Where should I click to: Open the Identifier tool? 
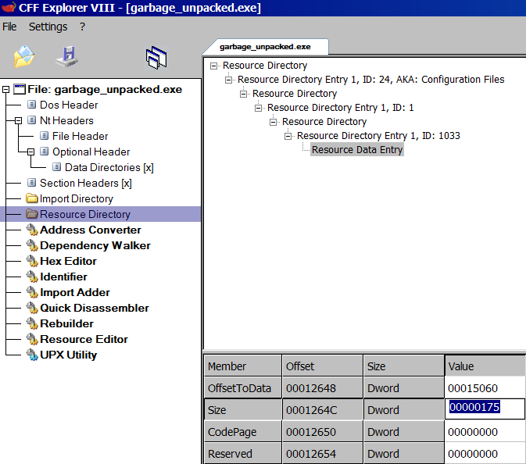63,277
